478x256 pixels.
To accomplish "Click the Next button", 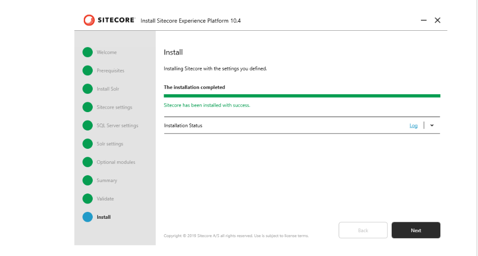I will (x=416, y=230).
